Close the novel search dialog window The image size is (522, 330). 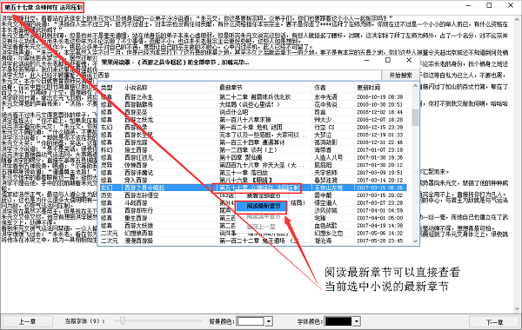pyautogui.click(x=409, y=60)
